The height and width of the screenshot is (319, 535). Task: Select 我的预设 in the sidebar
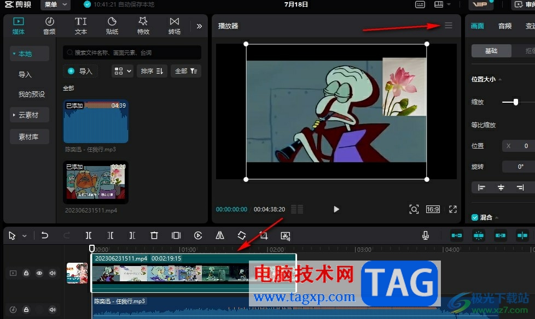pos(32,94)
